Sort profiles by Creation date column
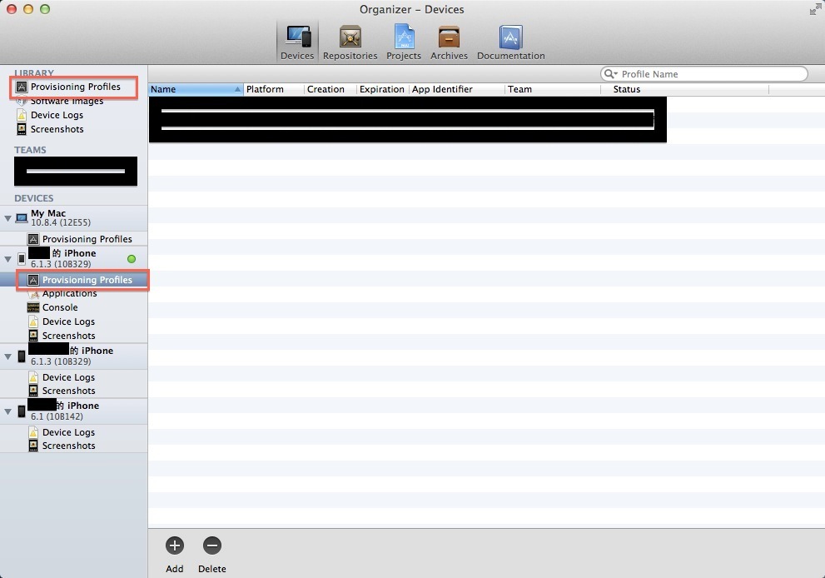This screenshot has width=825, height=578. point(330,89)
